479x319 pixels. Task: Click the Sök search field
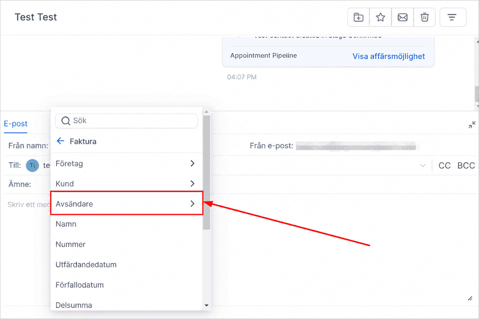click(126, 121)
